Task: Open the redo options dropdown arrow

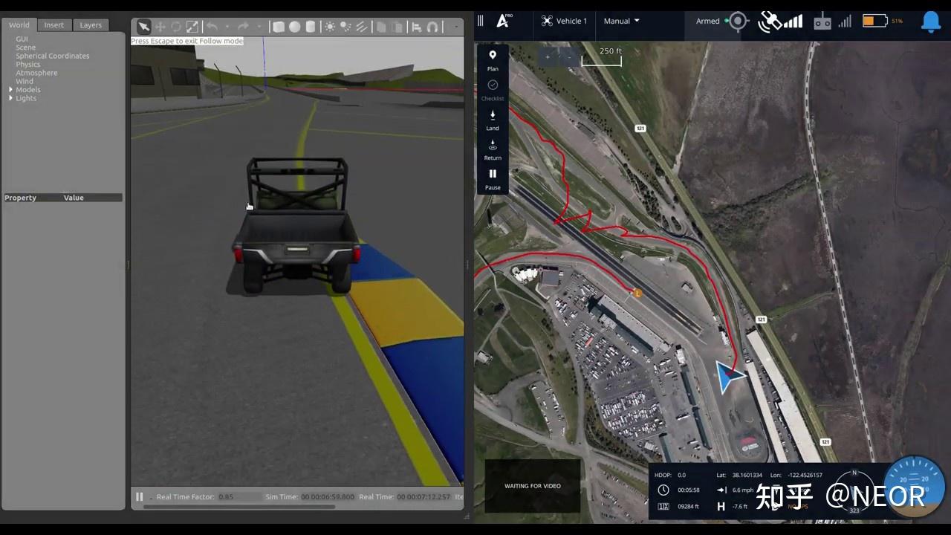Action: [259, 26]
